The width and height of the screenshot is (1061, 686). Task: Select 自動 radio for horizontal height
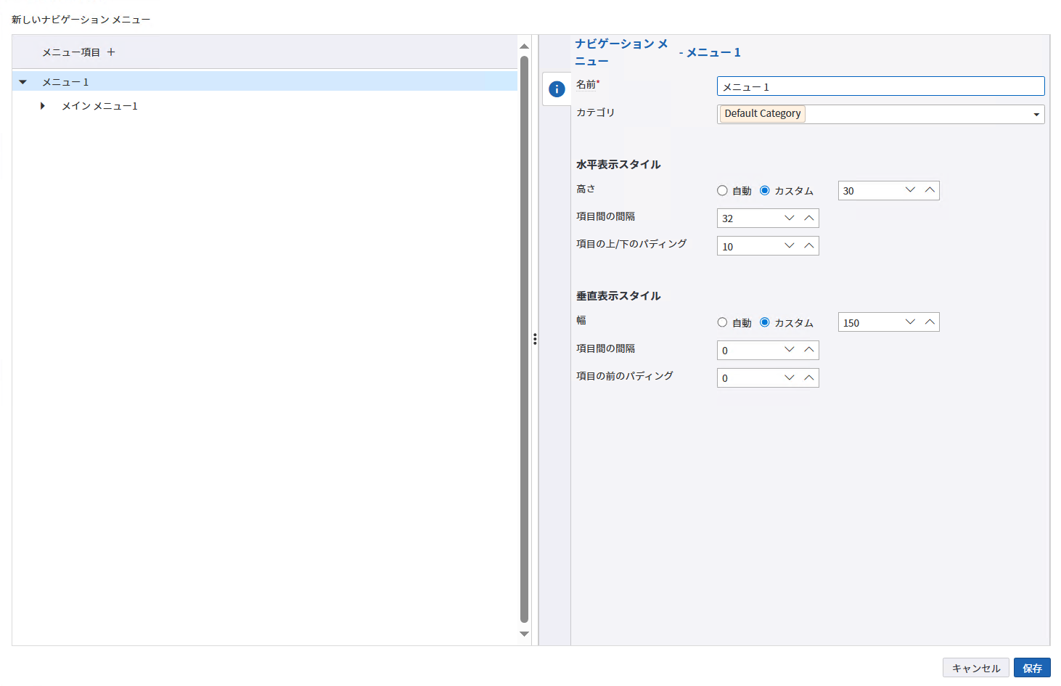[x=722, y=191]
